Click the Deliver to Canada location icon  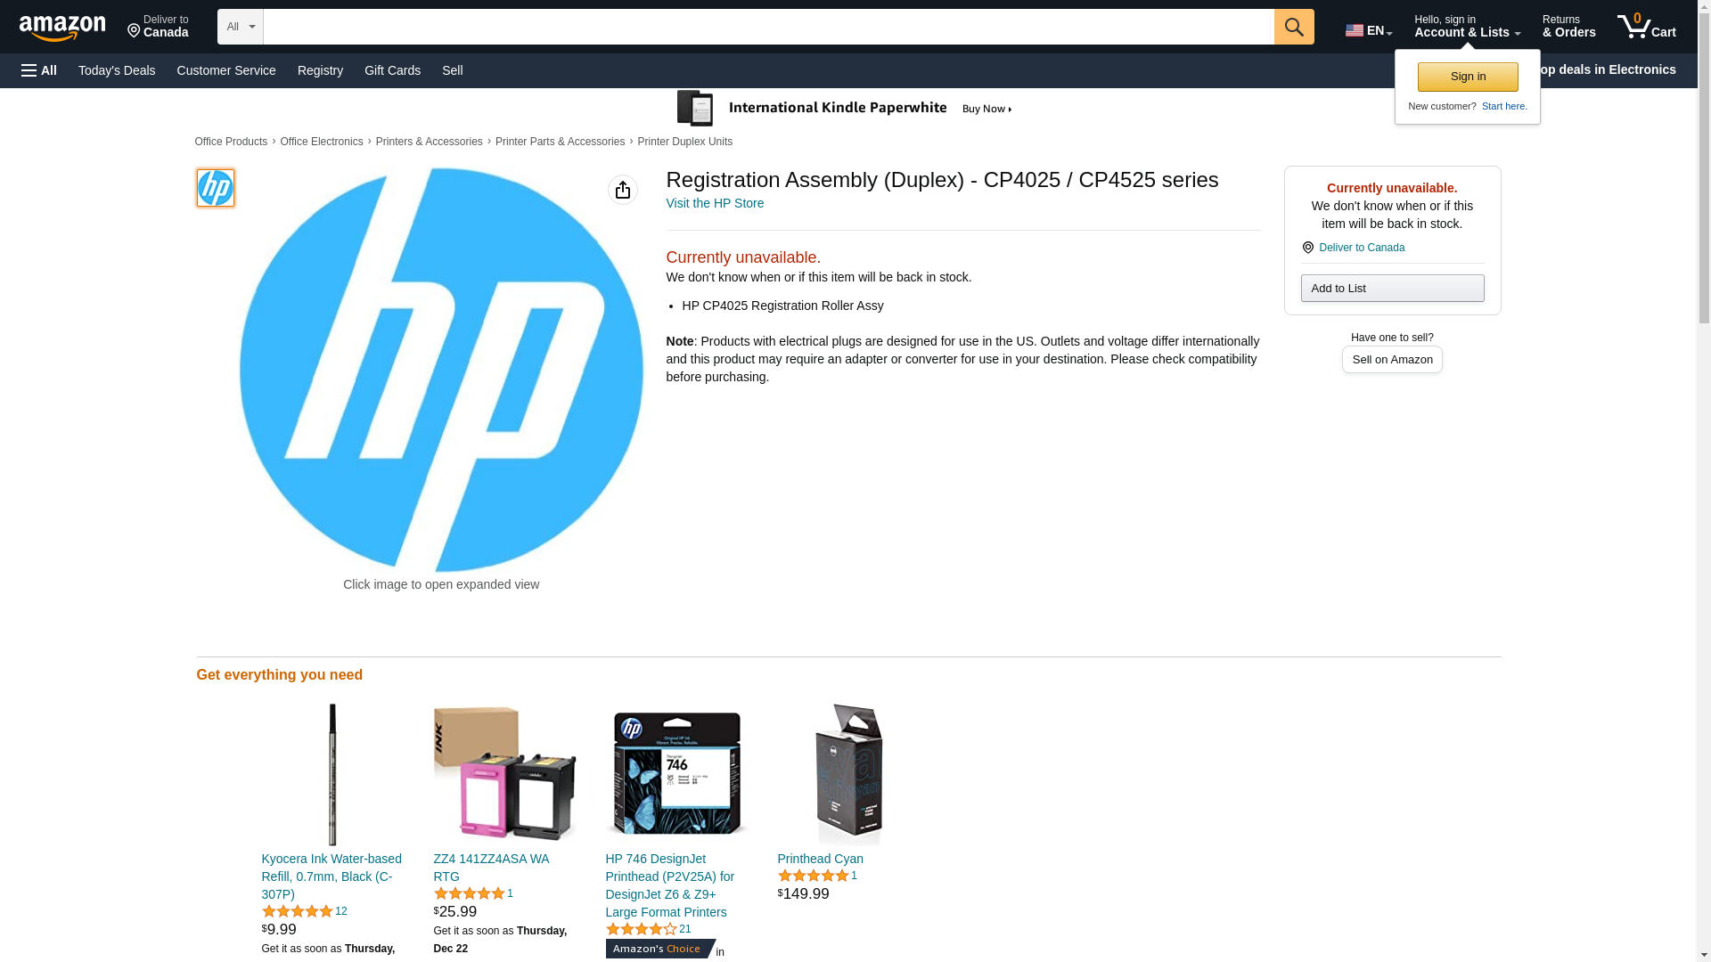[x=1307, y=248]
